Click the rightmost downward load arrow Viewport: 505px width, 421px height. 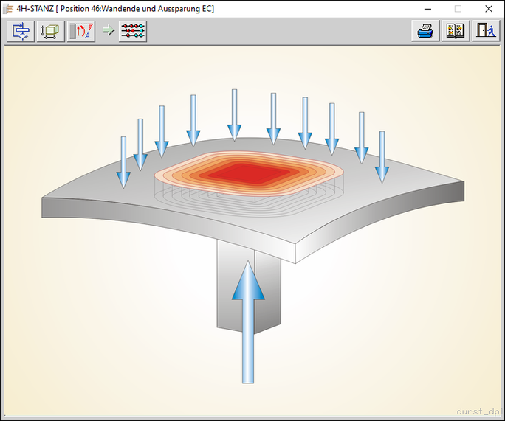click(x=382, y=156)
